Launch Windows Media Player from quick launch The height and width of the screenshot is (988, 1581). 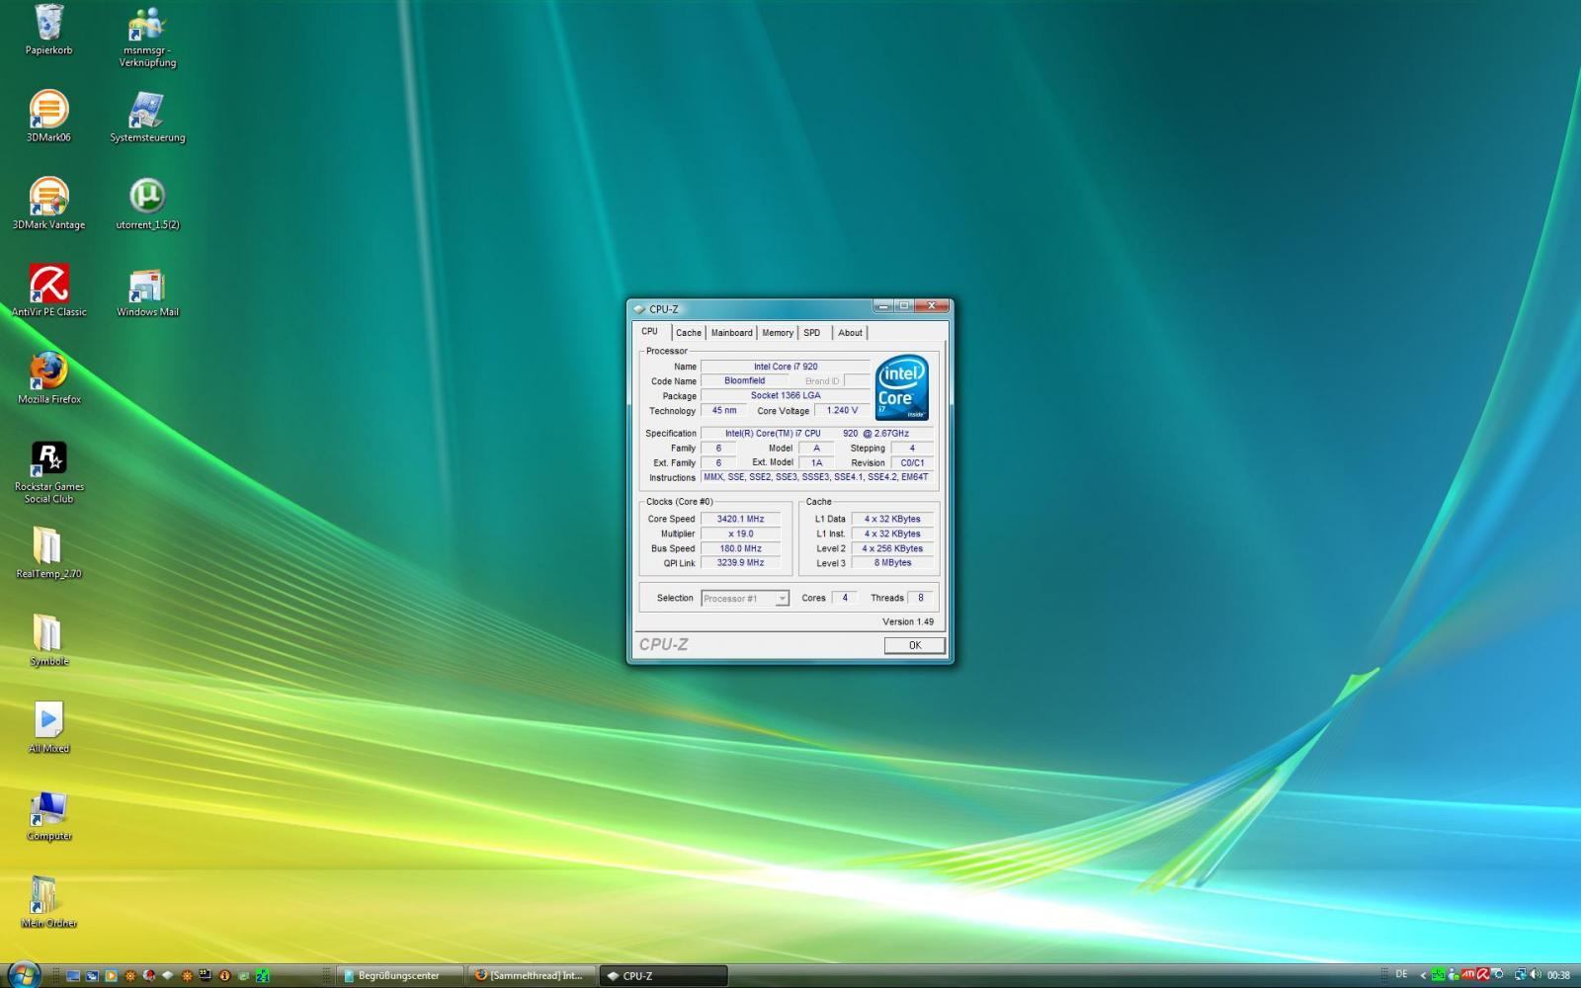tap(111, 975)
